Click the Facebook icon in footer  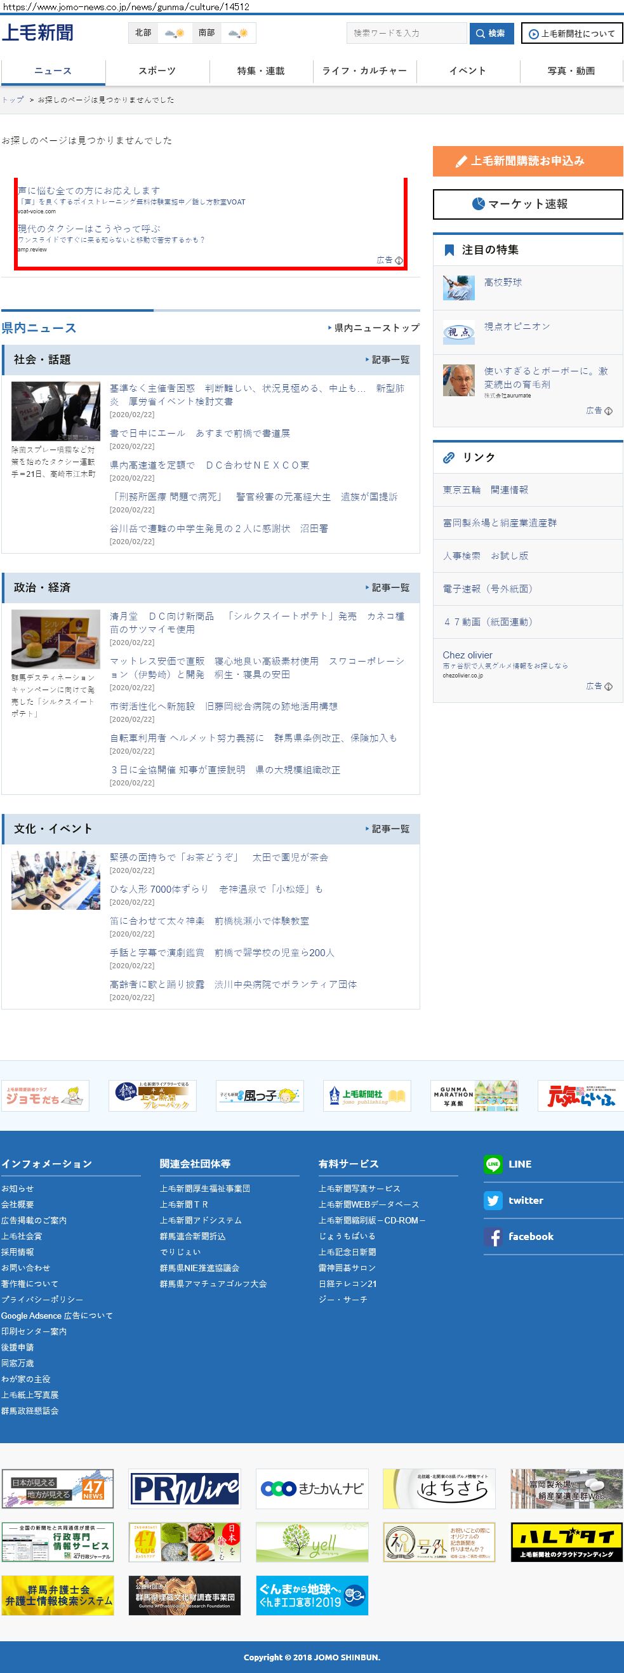pyautogui.click(x=493, y=1237)
